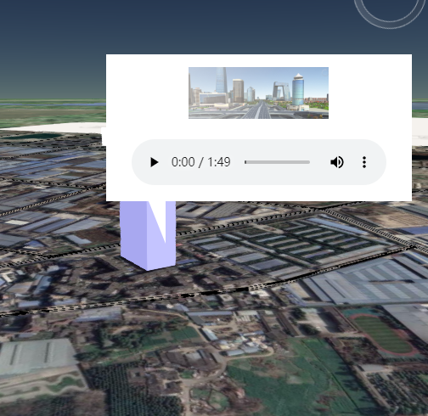Screen dimensions: 428x416
Task: Click the audio progress seek bar
Action: click(277, 162)
